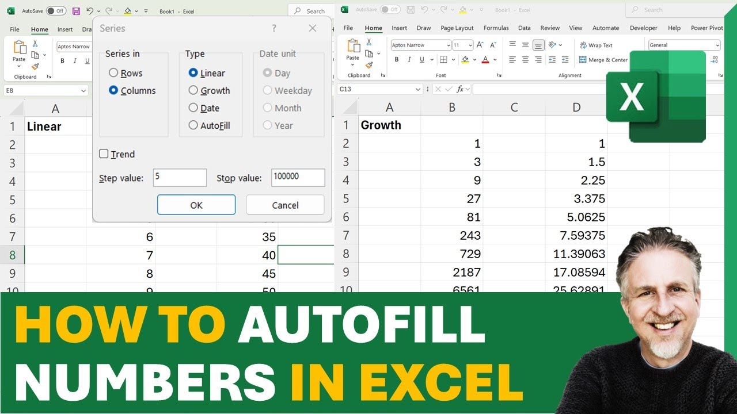
Task: Click Cancel in Series dialog
Action: coord(285,205)
